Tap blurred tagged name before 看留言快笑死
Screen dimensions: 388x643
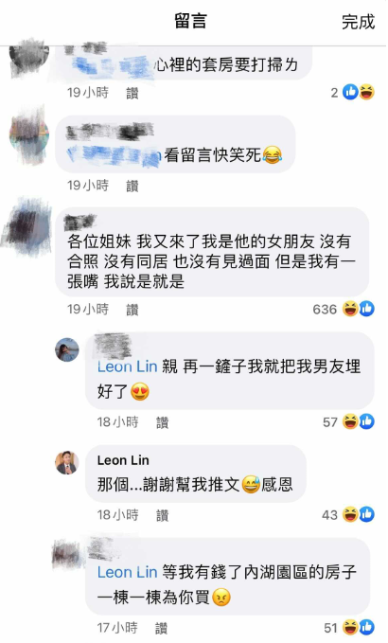tap(114, 155)
